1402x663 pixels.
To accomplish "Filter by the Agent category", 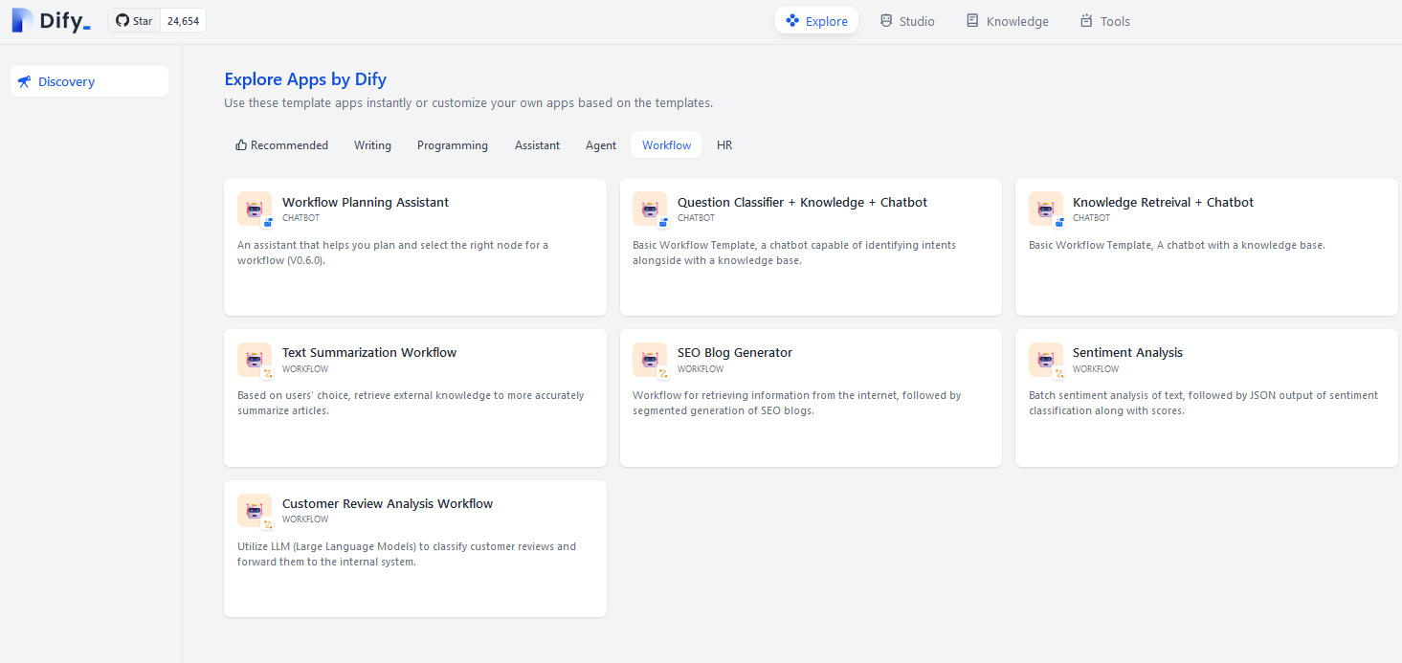I will [x=601, y=145].
